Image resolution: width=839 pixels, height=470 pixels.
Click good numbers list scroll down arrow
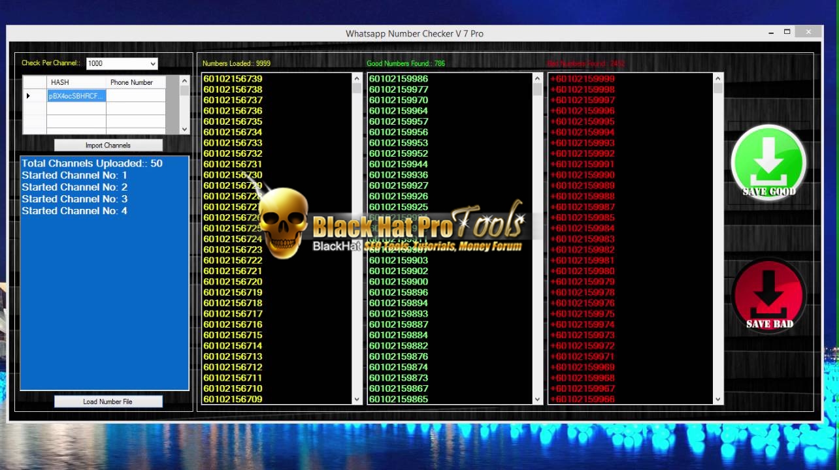coord(538,399)
